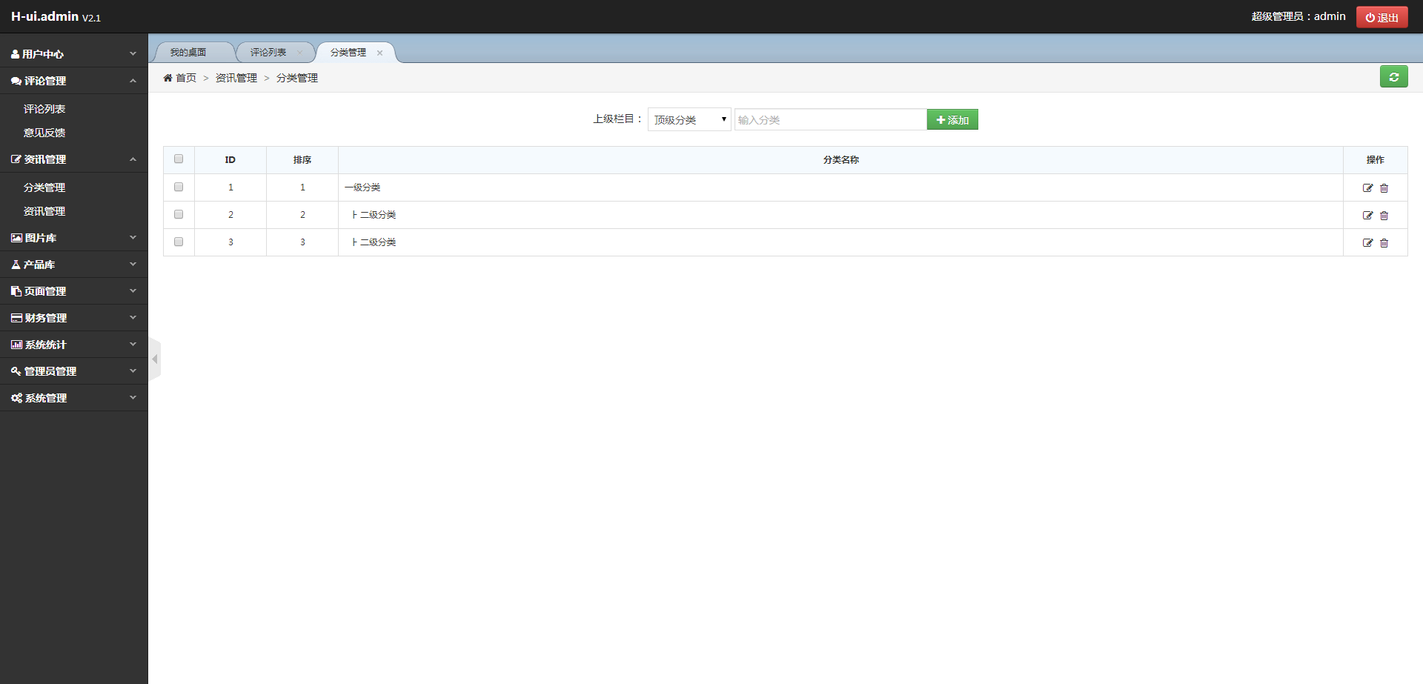Expand the 管理员管理 menu chevron
The height and width of the screenshot is (684, 1423).
pos(133,371)
